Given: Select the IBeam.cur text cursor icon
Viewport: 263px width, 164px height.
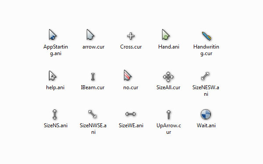Looking at the screenshot, I should coord(93,77).
